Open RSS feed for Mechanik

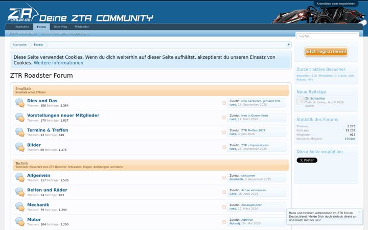(224, 207)
